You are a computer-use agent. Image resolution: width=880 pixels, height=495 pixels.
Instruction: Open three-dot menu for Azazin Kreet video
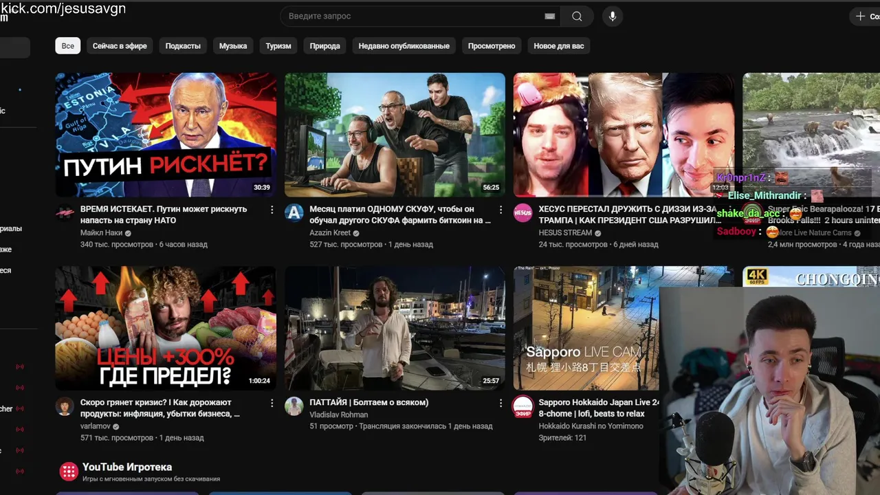pos(500,210)
